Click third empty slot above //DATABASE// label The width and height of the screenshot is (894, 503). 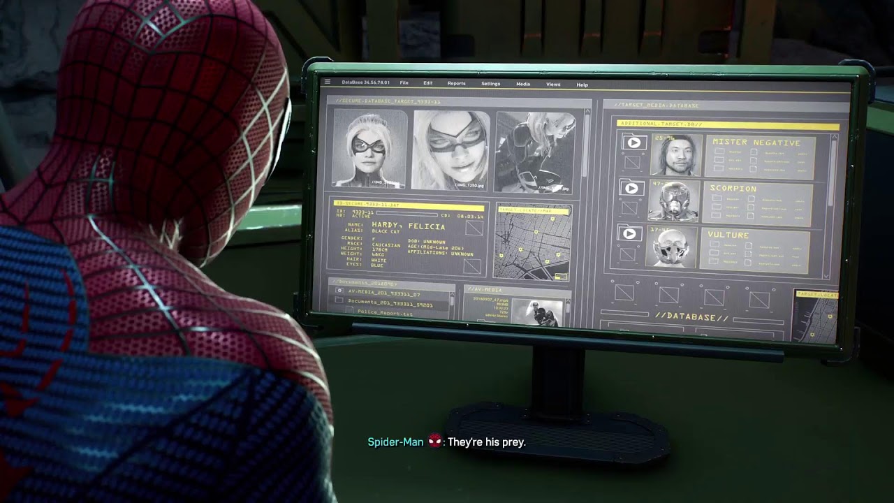point(714,298)
